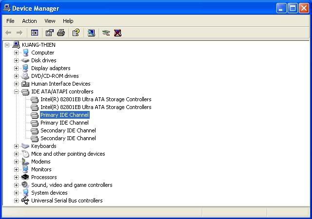This screenshot has width=312, height=219.
Task: Select the Processors label
Action: [44, 177]
